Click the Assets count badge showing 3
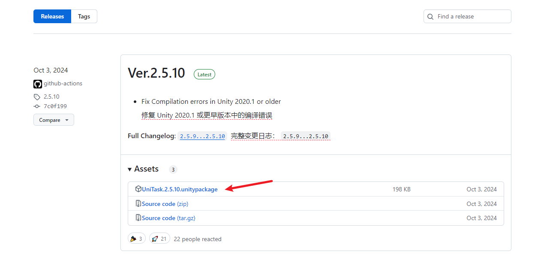This screenshot has height=263, width=541. click(x=173, y=169)
